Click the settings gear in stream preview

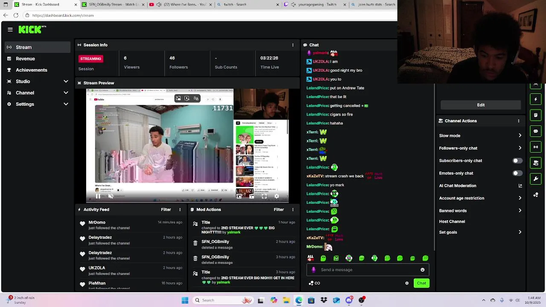point(276,196)
